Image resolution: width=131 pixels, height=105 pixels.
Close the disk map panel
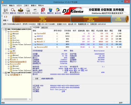point(2,16)
